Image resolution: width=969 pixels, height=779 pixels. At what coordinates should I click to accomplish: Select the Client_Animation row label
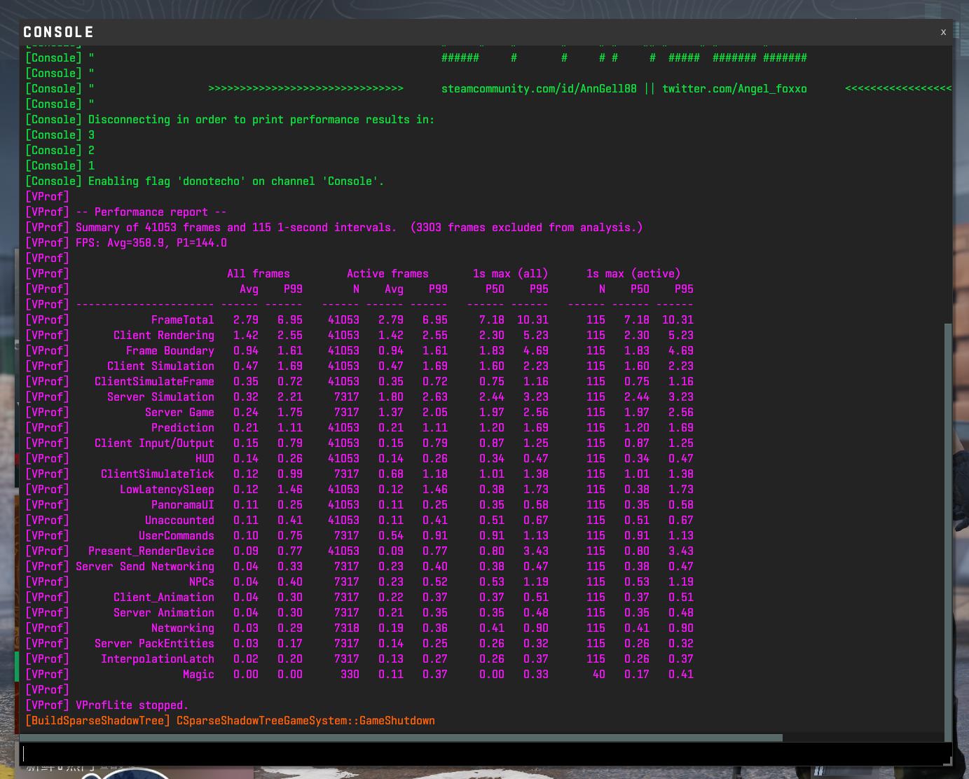coord(163,598)
